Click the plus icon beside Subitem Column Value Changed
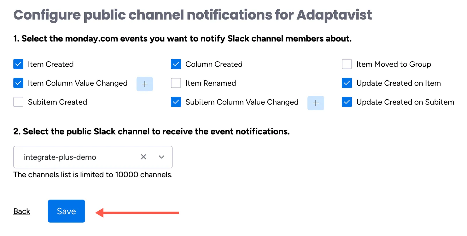This screenshot has height=236, width=467. coord(316,103)
